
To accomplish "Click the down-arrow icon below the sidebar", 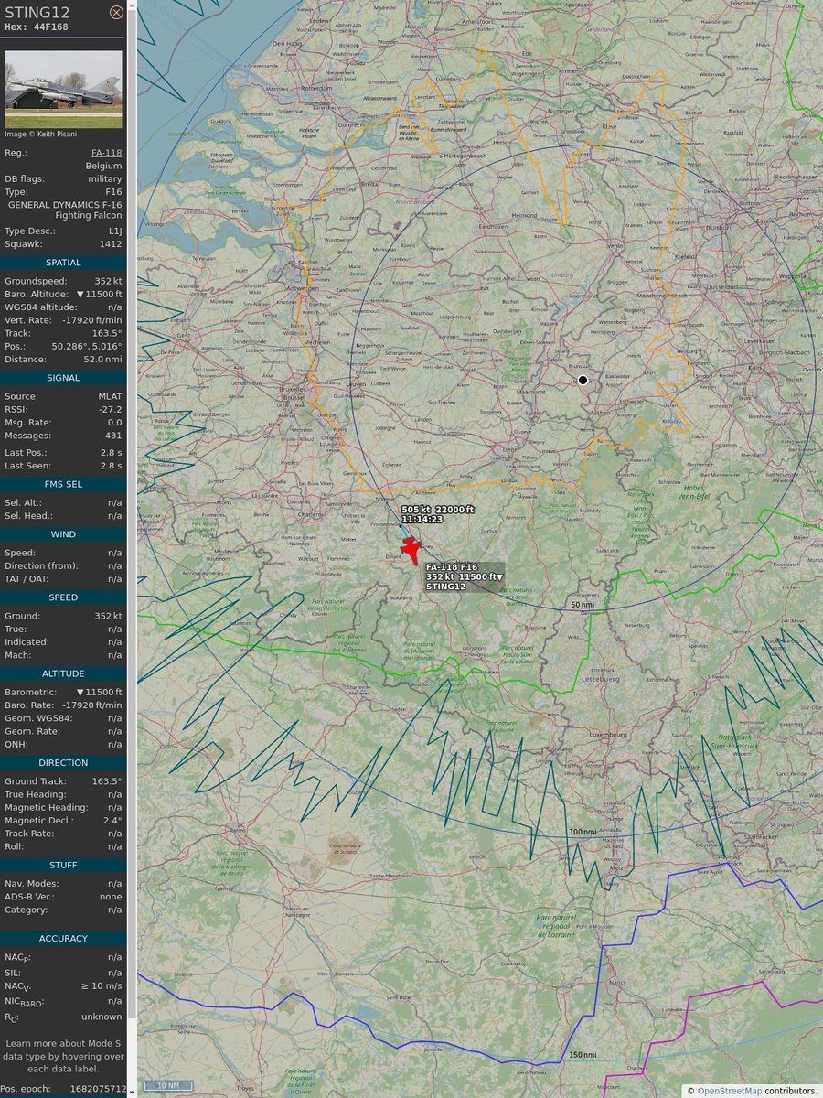I will [131, 1092].
